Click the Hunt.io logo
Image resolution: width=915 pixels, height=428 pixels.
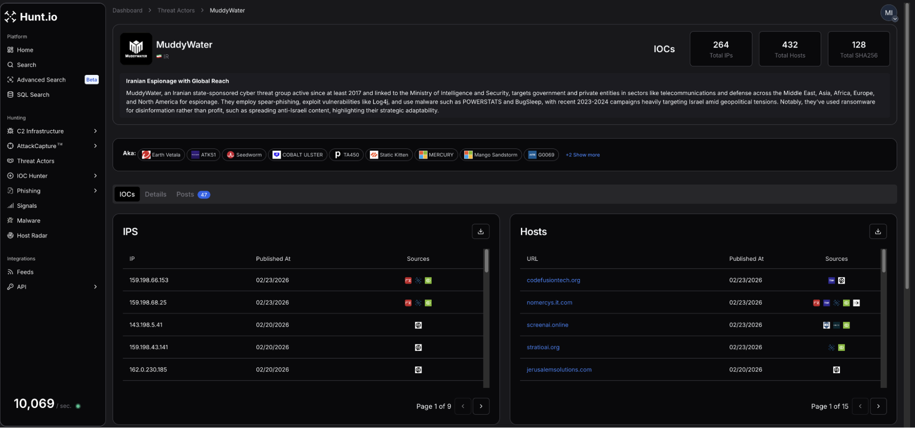point(31,17)
